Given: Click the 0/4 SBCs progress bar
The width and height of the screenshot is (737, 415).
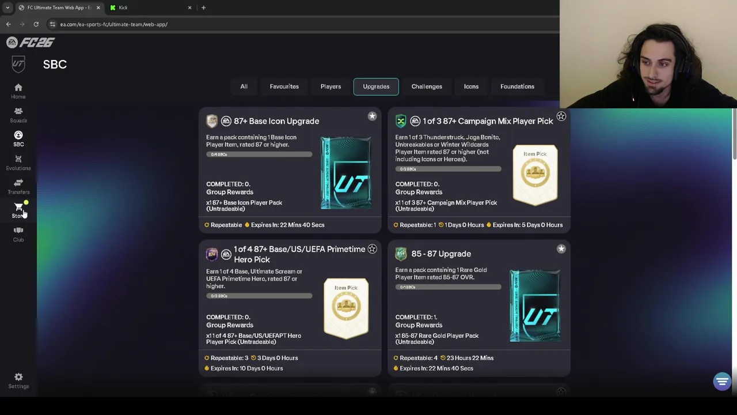Looking at the screenshot, I should (259, 154).
